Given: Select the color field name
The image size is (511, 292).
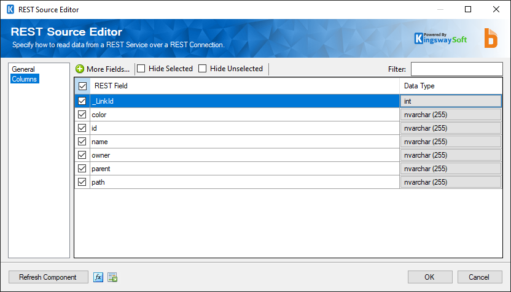Looking at the screenshot, I should click(x=99, y=115).
